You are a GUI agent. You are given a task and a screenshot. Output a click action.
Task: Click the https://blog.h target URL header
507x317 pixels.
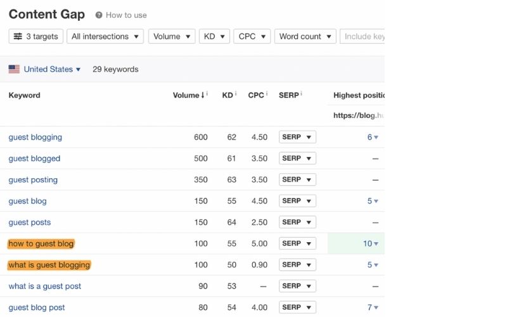point(359,115)
